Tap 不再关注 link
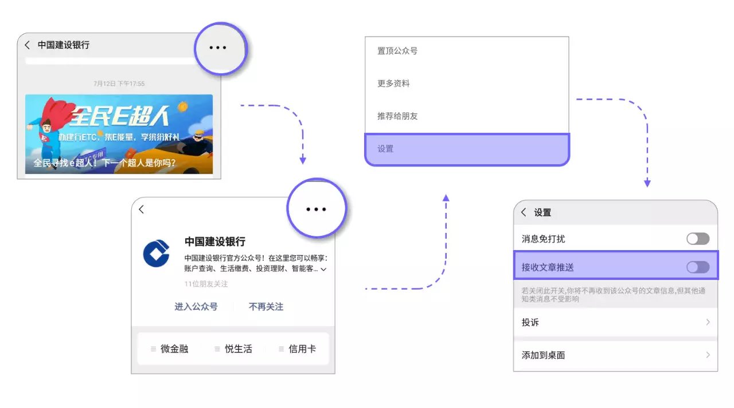 coord(266,307)
